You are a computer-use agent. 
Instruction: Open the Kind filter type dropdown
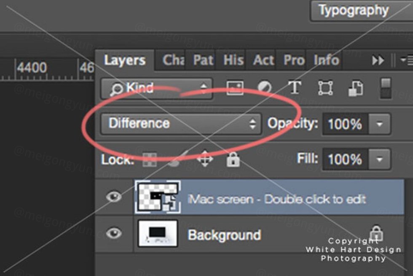tap(156, 88)
